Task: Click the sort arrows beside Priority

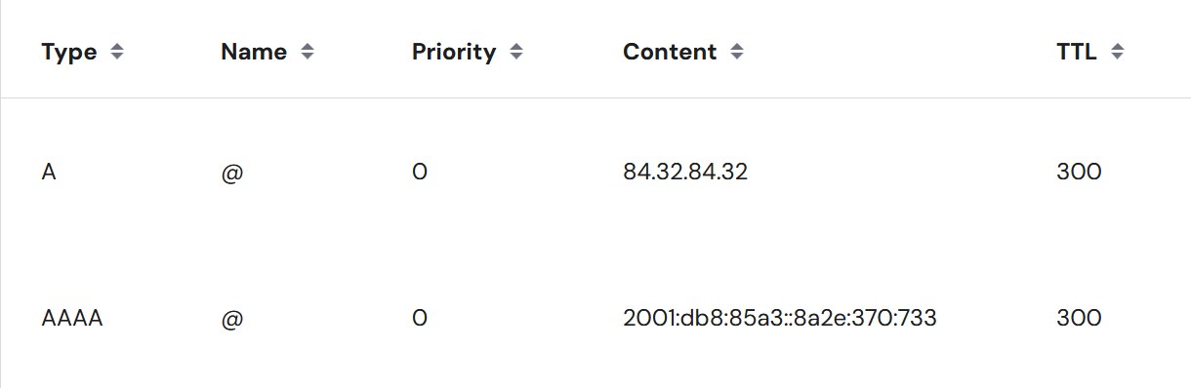Action: click(x=516, y=53)
